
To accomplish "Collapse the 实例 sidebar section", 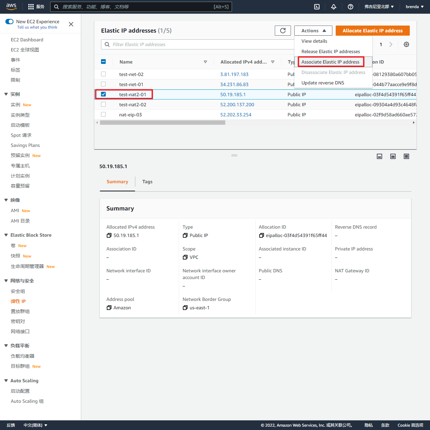I will pyautogui.click(x=6, y=94).
